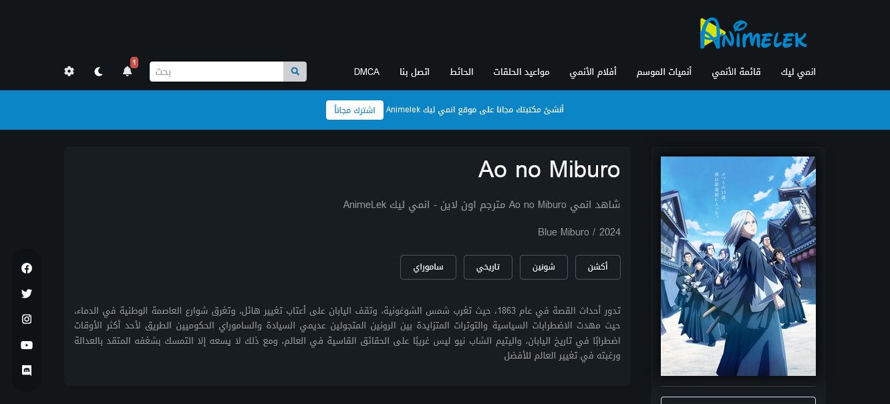890x404 pixels.
Task: Select the أكشن genre tag
Action: [597, 268]
